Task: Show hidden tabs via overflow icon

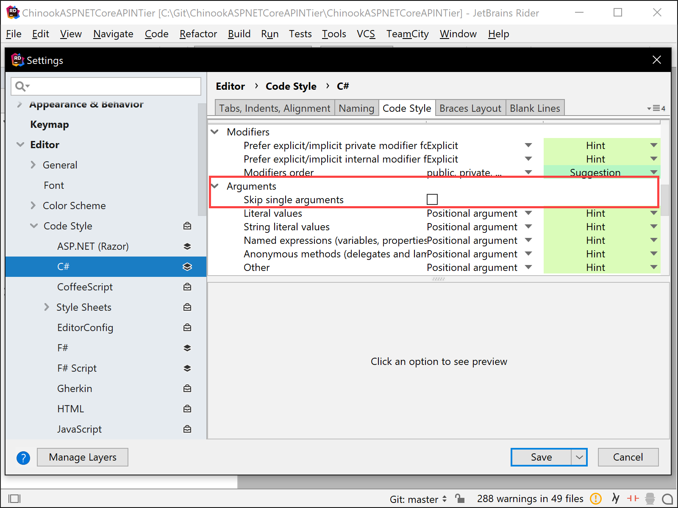Action: tap(656, 108)
